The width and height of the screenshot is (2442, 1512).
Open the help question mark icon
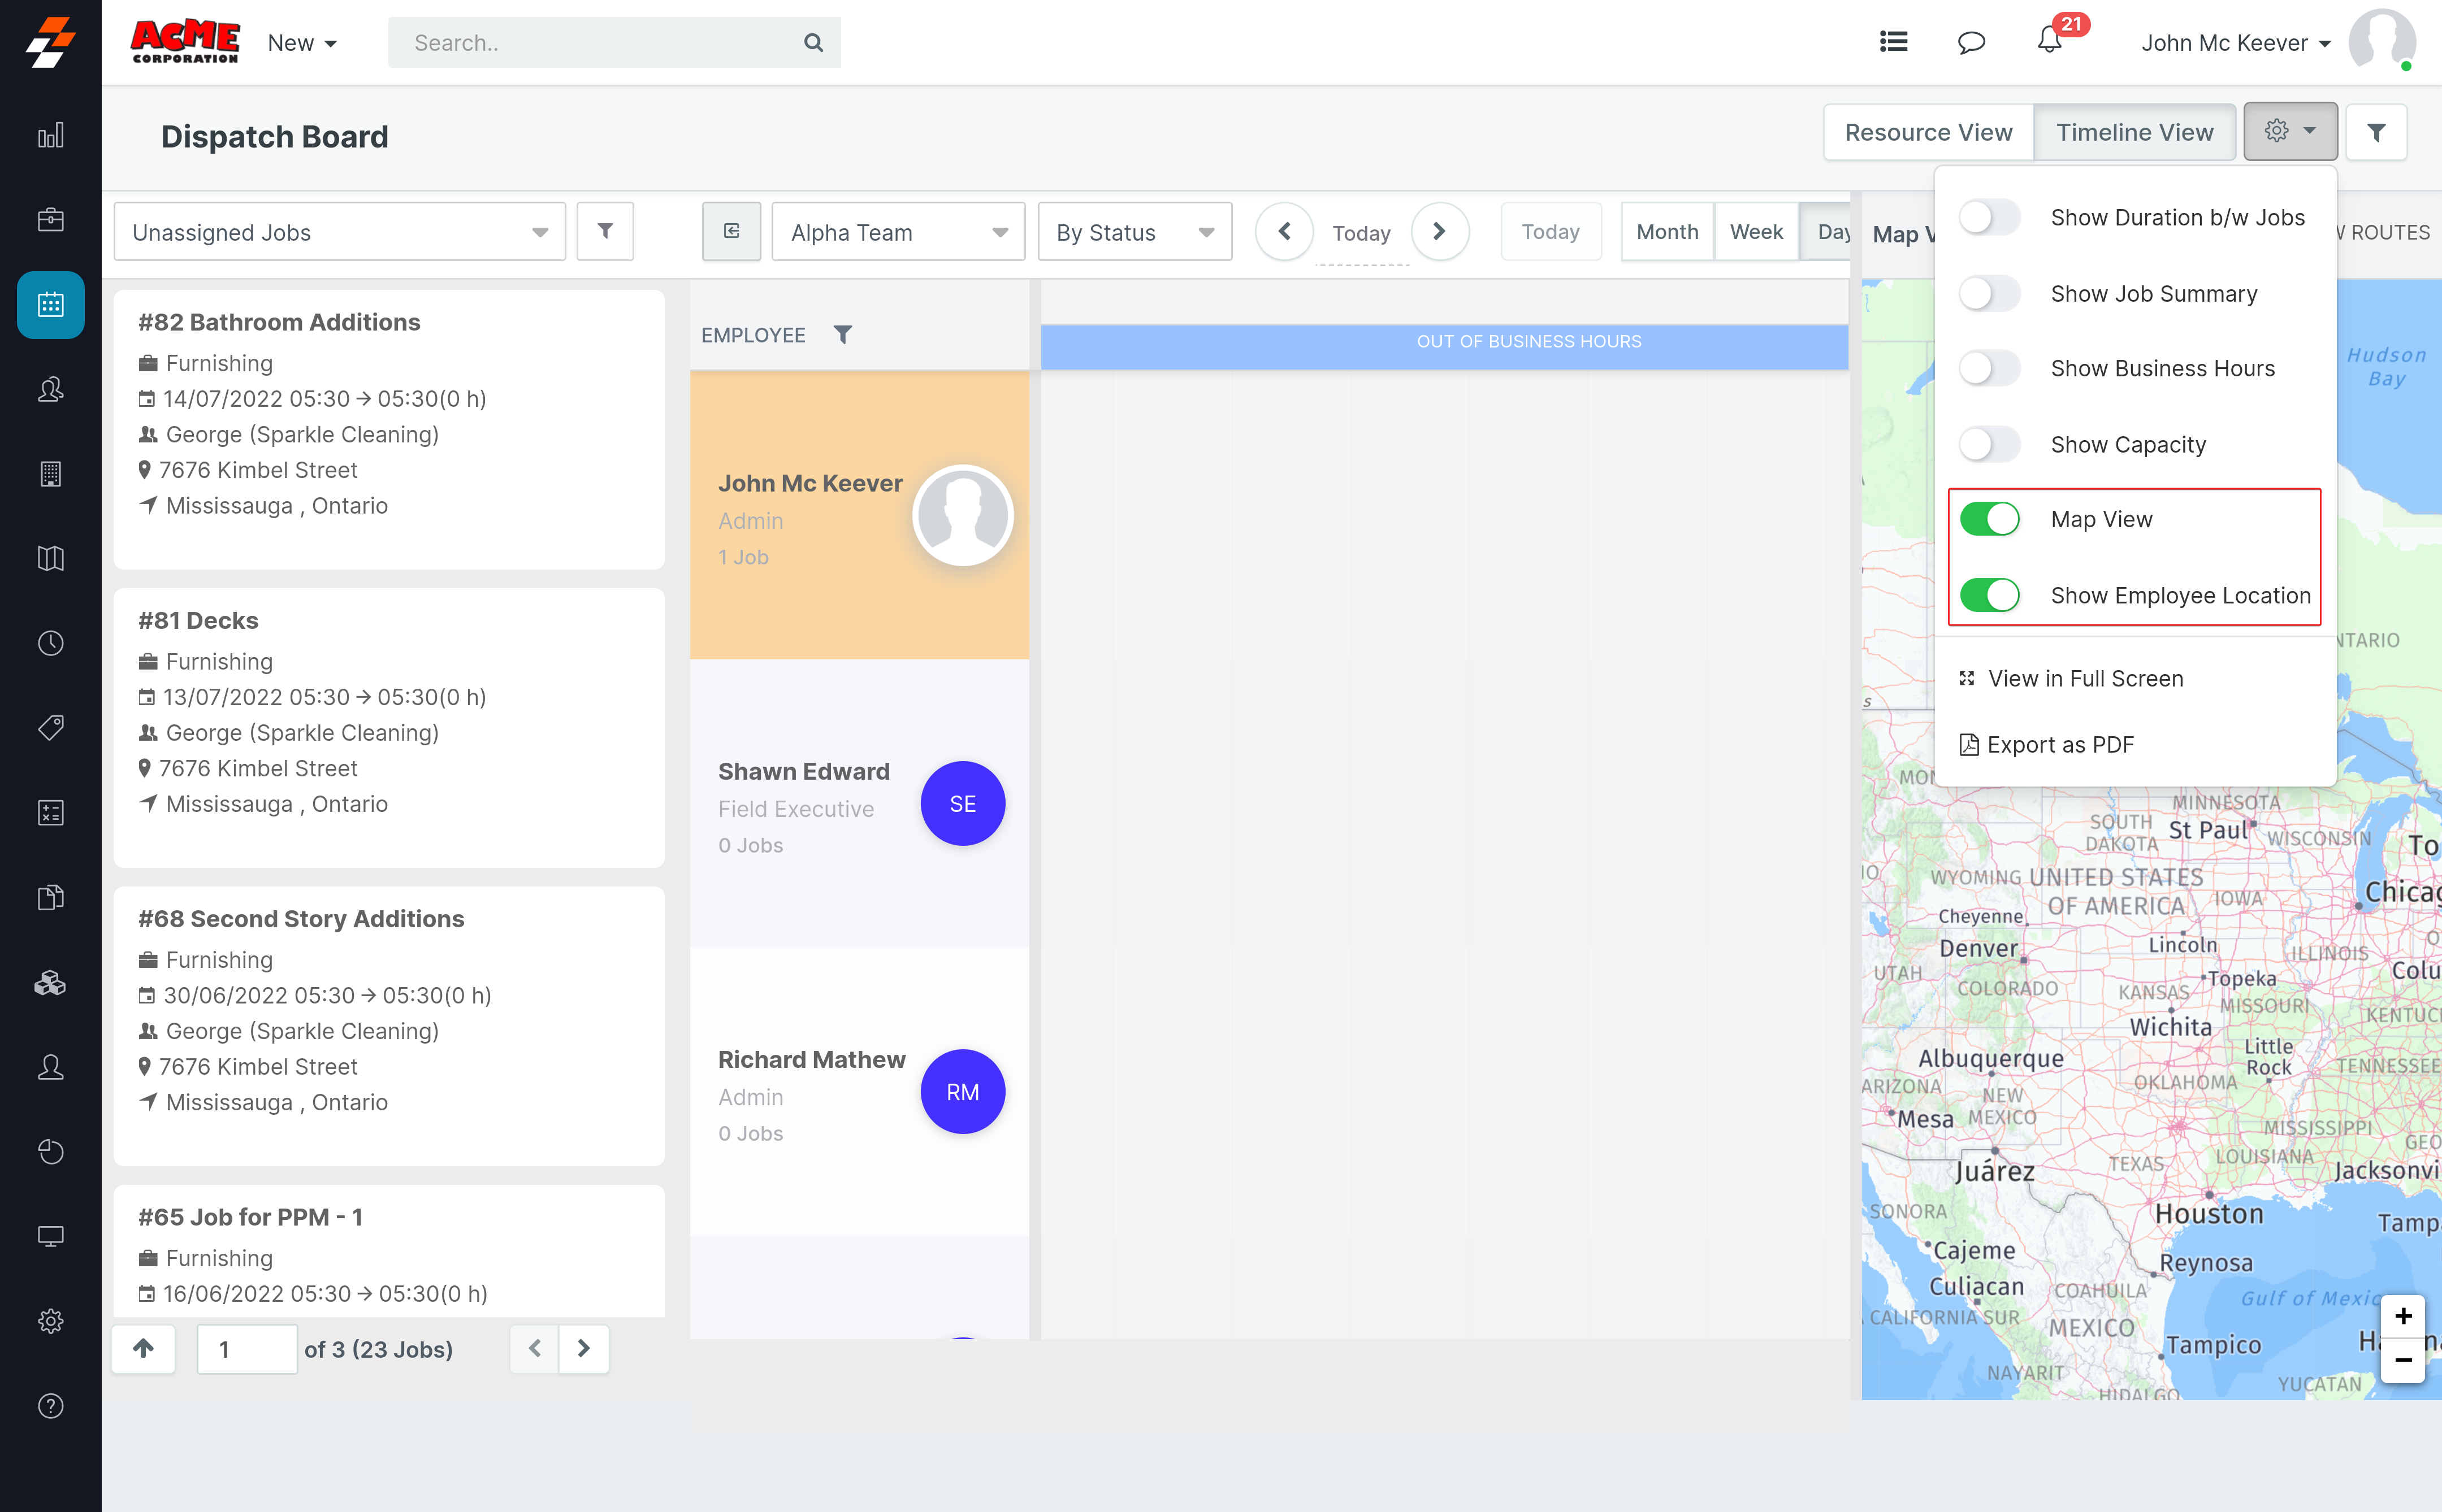[x=50, y=1406]
